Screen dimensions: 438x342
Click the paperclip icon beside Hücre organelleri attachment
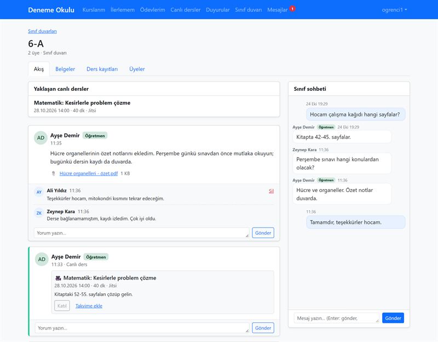click(x=53, y=173)
